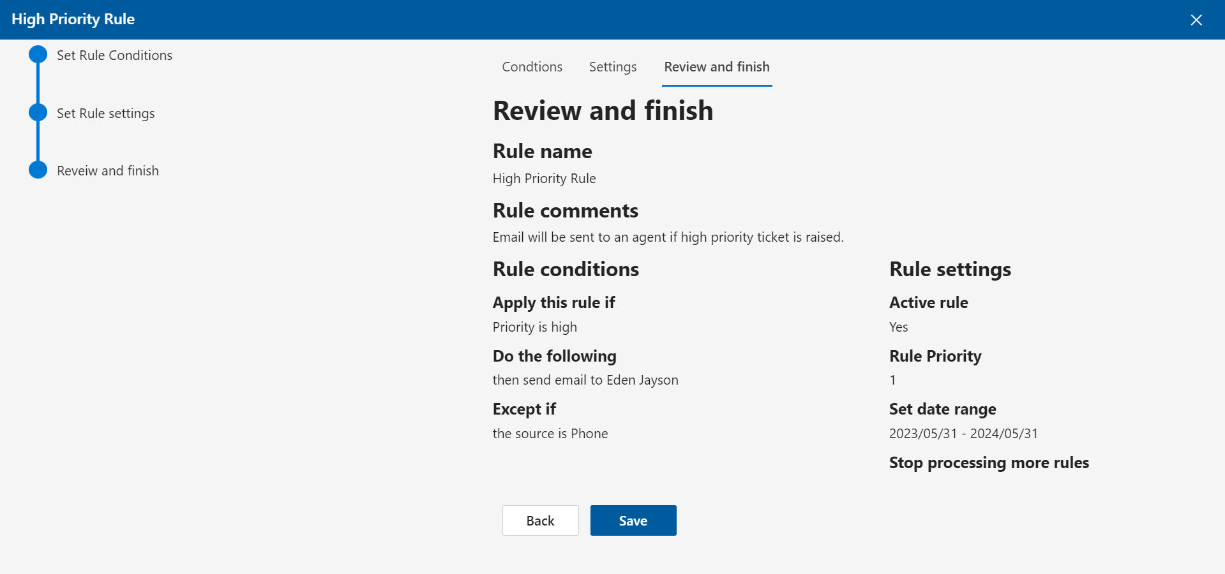This screenshot has width=1225, height=574.
Task: Open the Settings tab
Action: pos(613,67)
